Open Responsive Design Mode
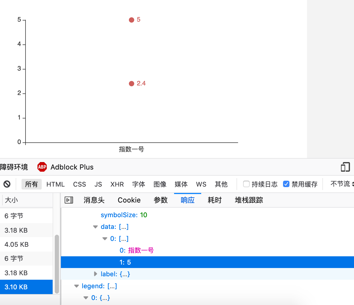This screenshot has width=354, height=305. (345, 167)
